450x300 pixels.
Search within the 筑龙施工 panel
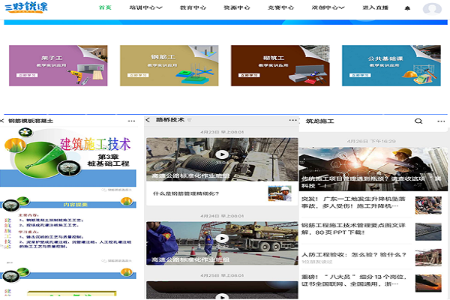tap(418, 121)
